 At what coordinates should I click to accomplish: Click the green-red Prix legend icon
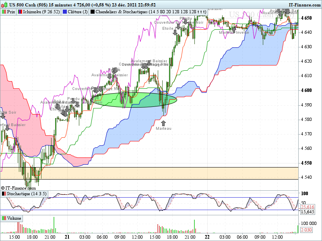tap(4, 12)
